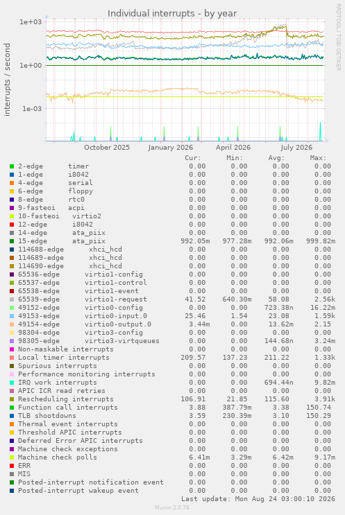Click the virtio1-request gray legend swatch
345x515 pixels.
[12, 299]
